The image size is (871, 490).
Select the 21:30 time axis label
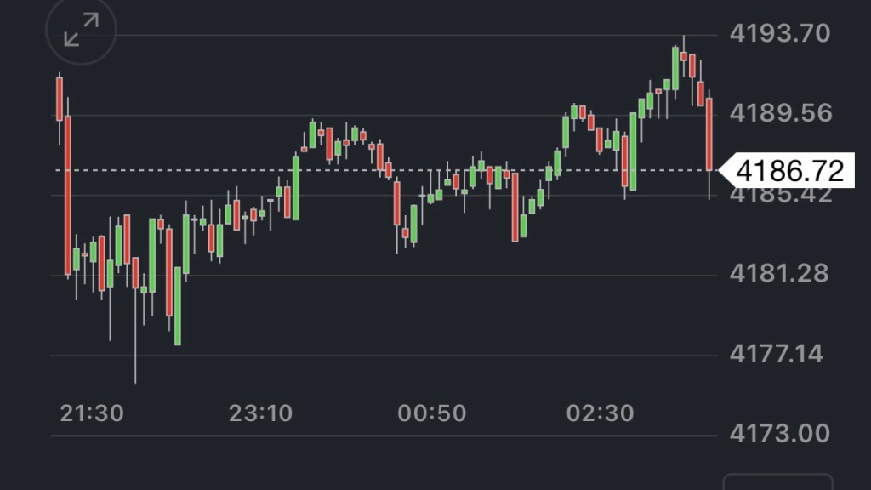[92, 413]
